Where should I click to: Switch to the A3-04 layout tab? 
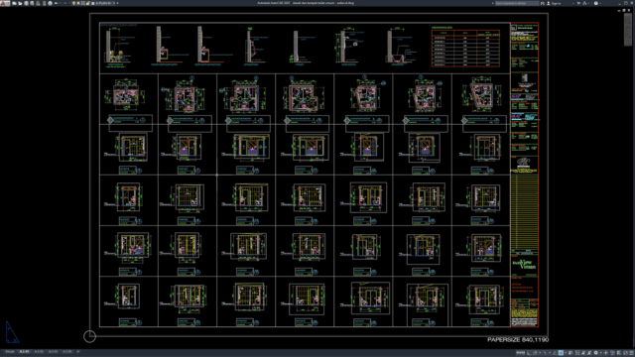pyautogui.click(x=67, y=352)
